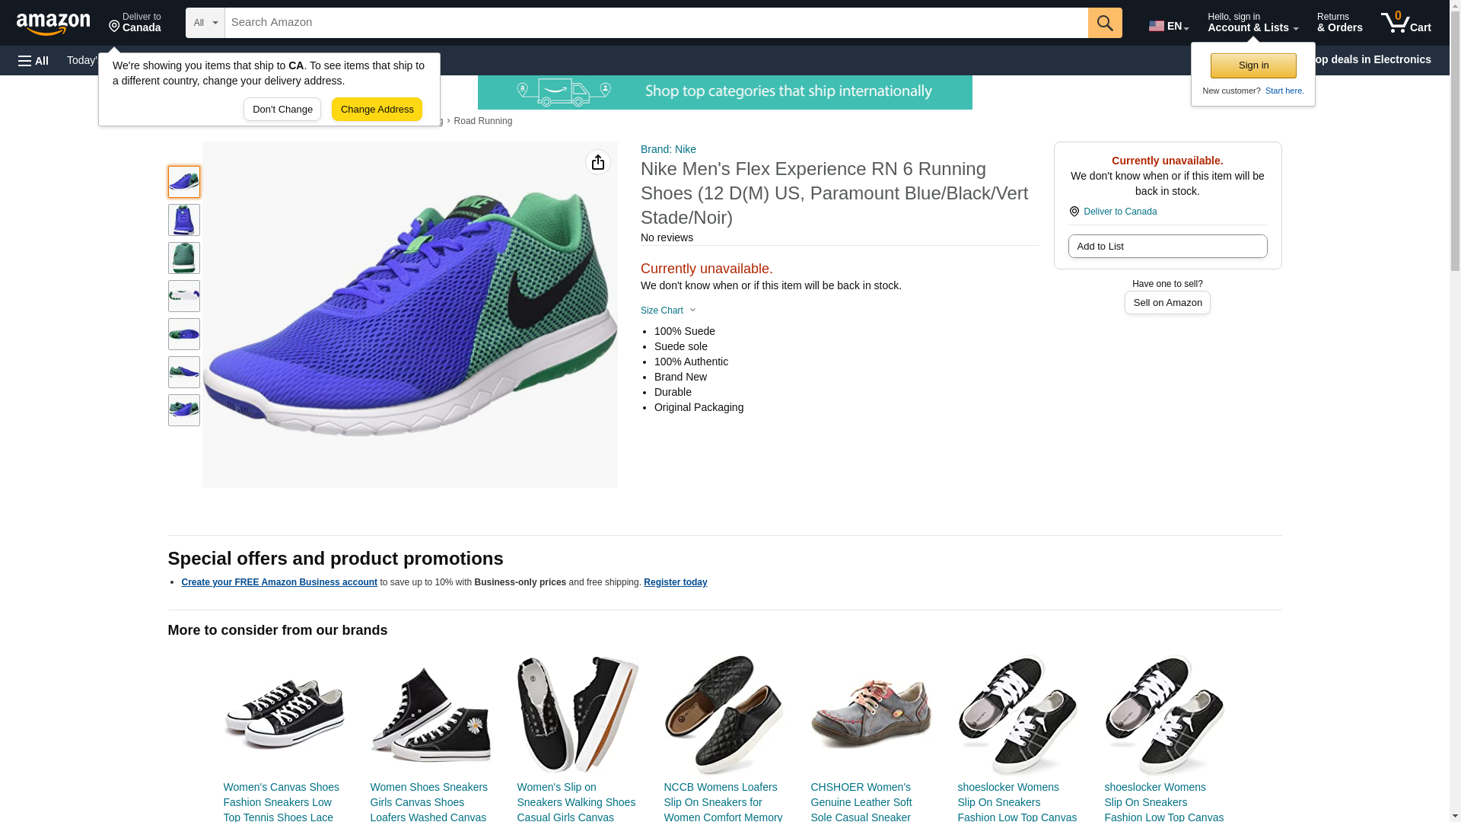
Task: Click the yellow Sign in button
Action: coord(1253,65)
